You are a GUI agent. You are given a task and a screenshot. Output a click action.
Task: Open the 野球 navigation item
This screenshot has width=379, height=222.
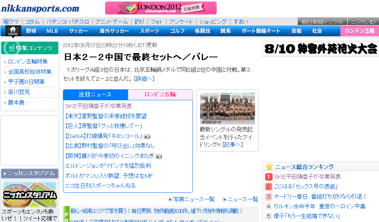point(31,31)
